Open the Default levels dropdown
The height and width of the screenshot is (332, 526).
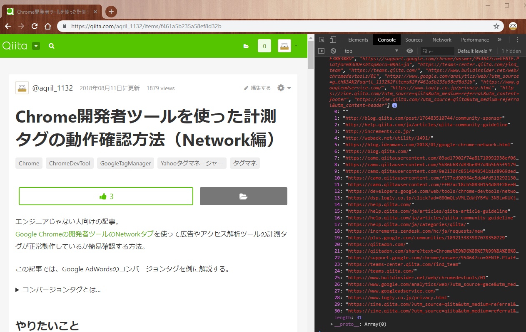[x=474, y=51]
